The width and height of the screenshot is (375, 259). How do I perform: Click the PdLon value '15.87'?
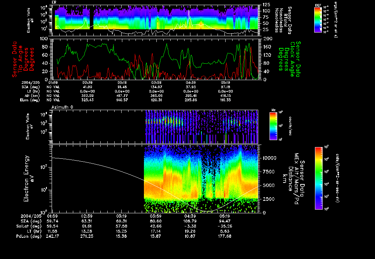point(156,236)
